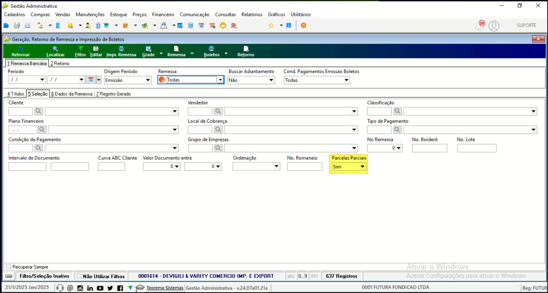
Task: Click the cash register icon
Action: click(163, 26)
